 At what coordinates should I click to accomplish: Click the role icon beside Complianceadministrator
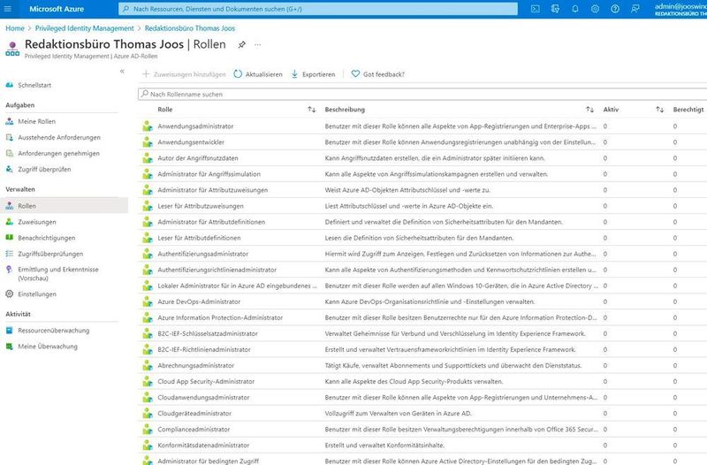tap(148, 430)
